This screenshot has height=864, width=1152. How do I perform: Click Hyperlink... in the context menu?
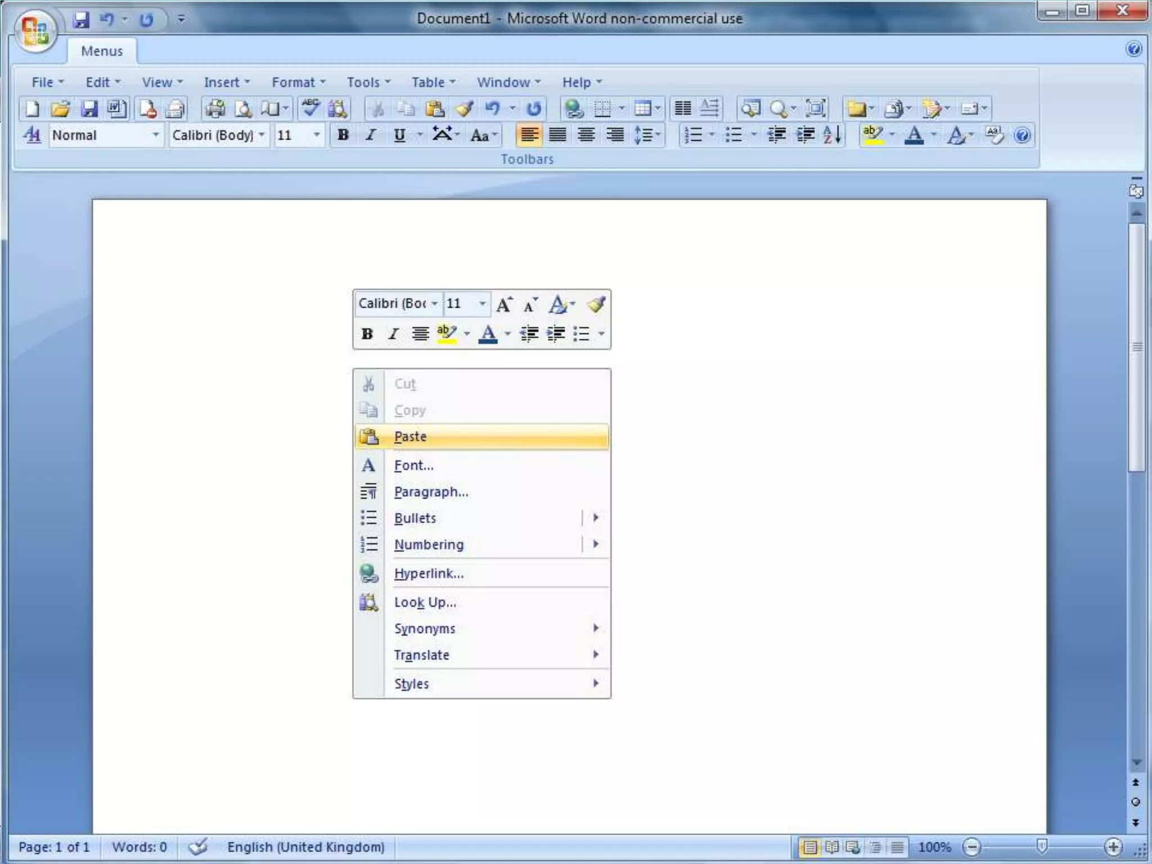click(x=429, y=573)
